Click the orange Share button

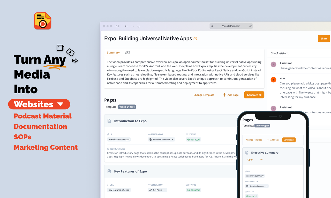(x=324, y=39)
